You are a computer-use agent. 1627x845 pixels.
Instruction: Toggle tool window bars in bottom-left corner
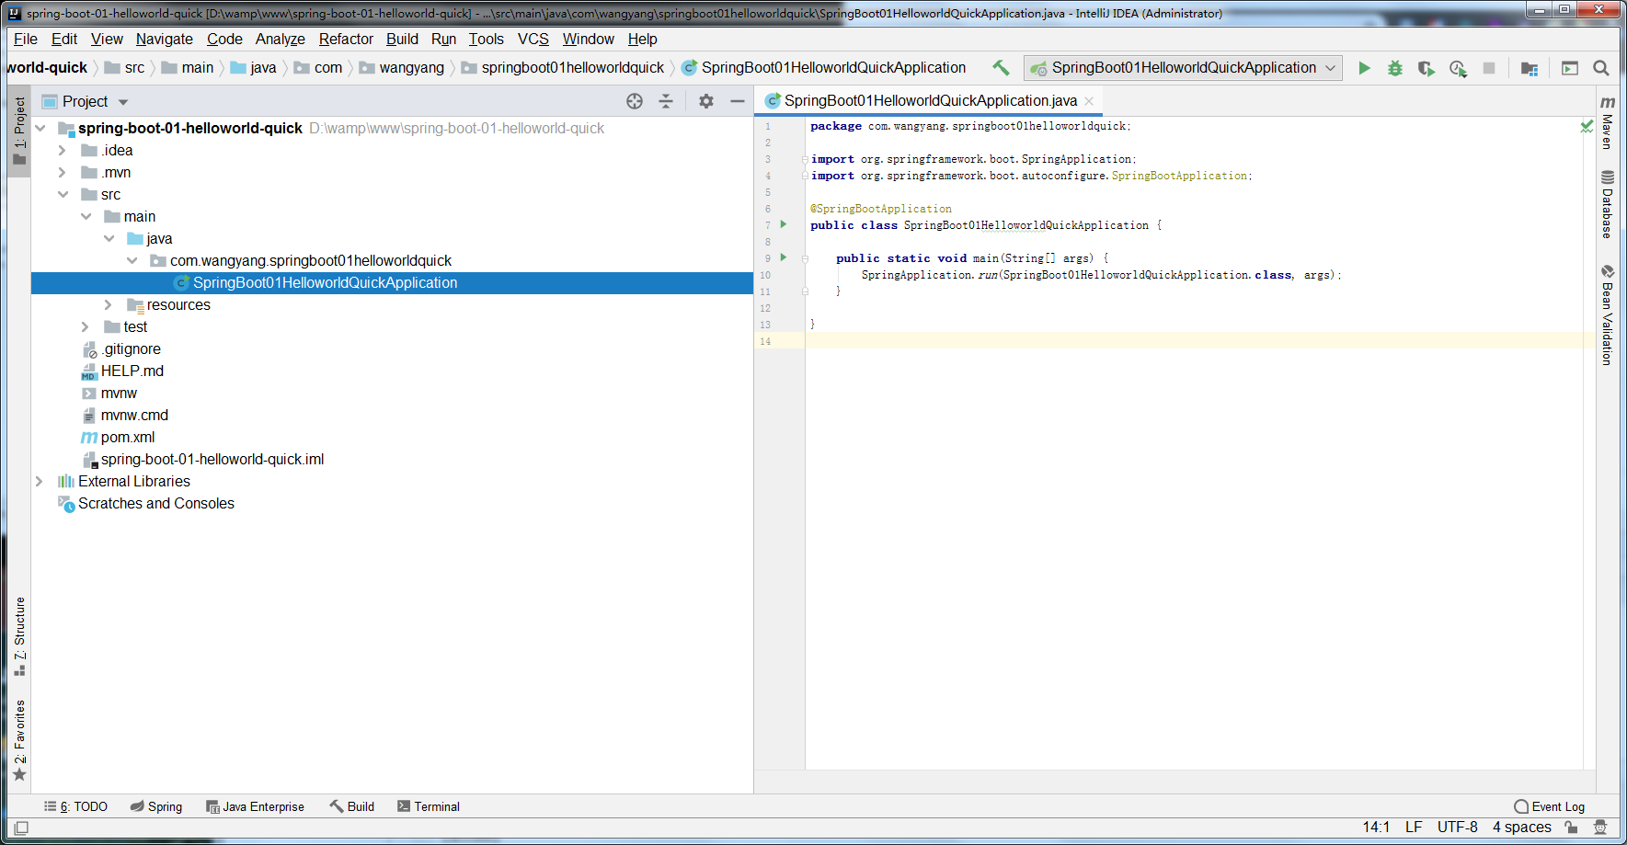click(x=21, y=827)
